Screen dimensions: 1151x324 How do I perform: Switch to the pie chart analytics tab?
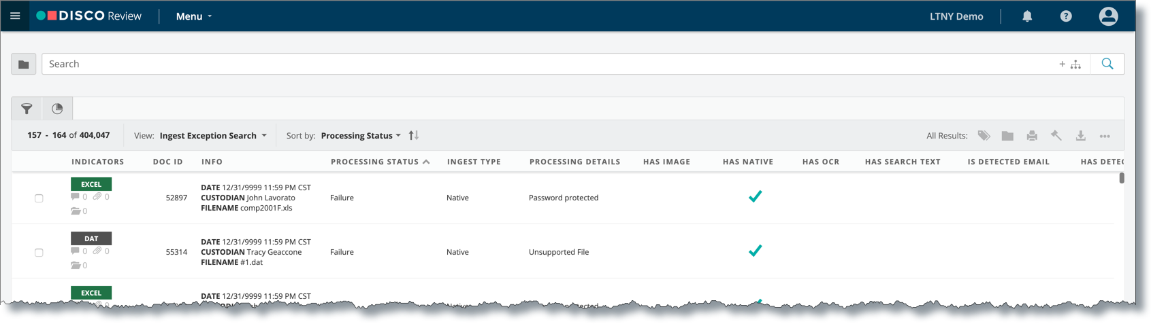(57, 109)
